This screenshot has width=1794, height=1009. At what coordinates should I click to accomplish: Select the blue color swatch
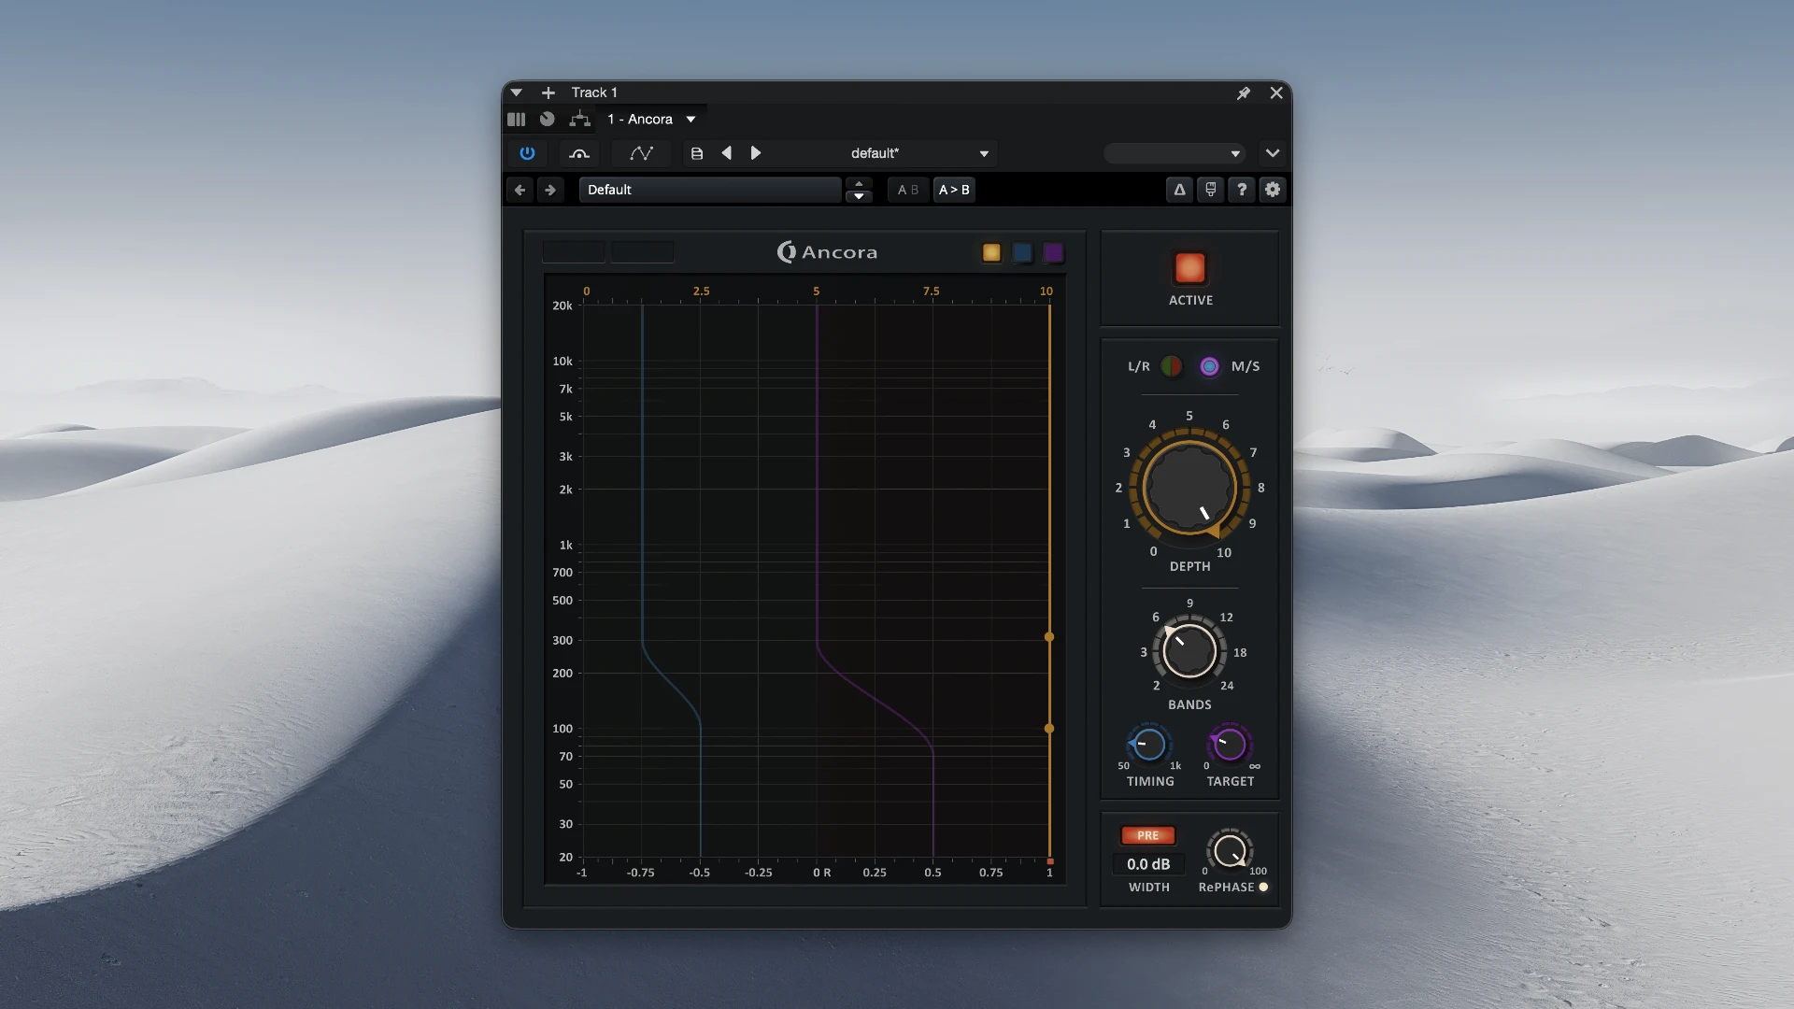click(x=1022, y=252)
